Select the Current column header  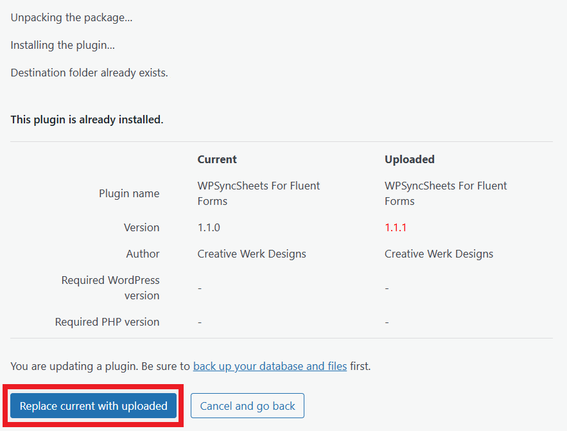pyautogui.click(x=217, y=159)
